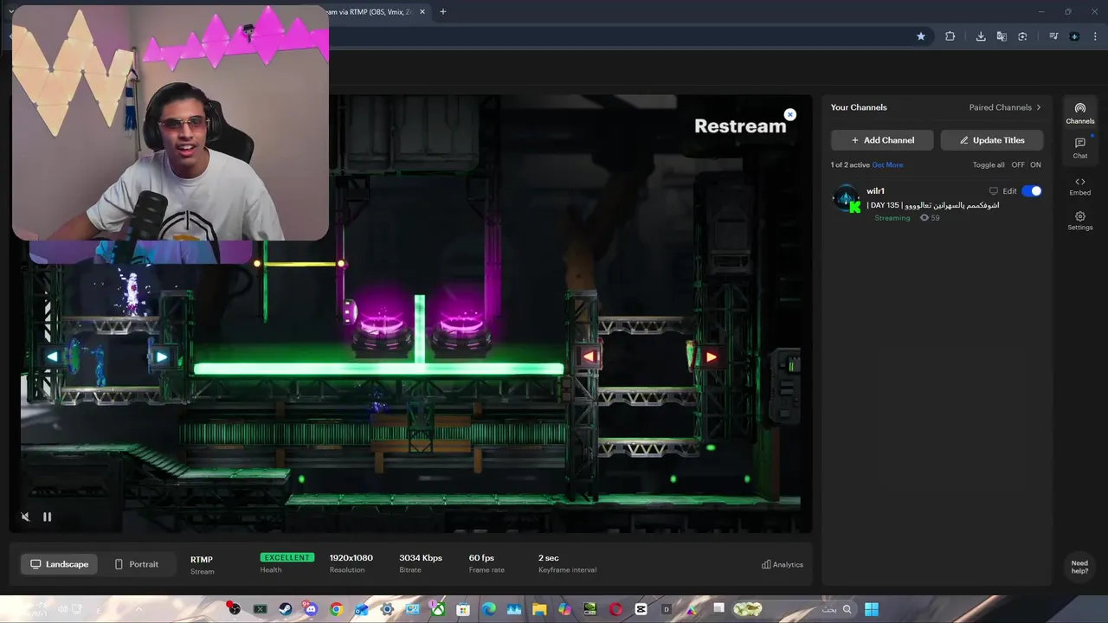Image resolution: width=1108 pixels, height=623 pixels.
Task: Open Discord from the taskbar
Action: (311, 609)
